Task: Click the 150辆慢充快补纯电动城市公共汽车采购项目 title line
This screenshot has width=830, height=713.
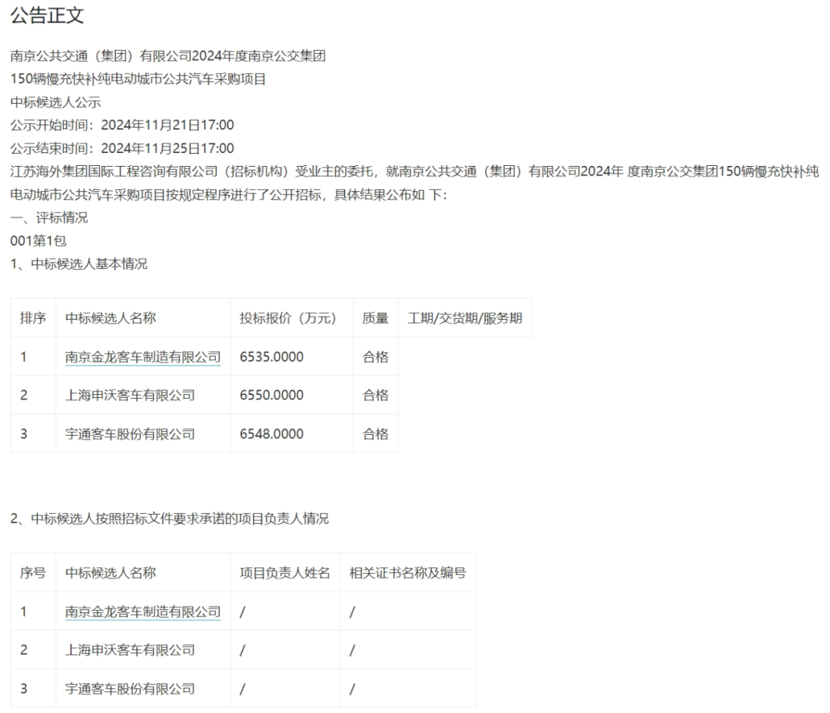Action: tap(138, 79)
